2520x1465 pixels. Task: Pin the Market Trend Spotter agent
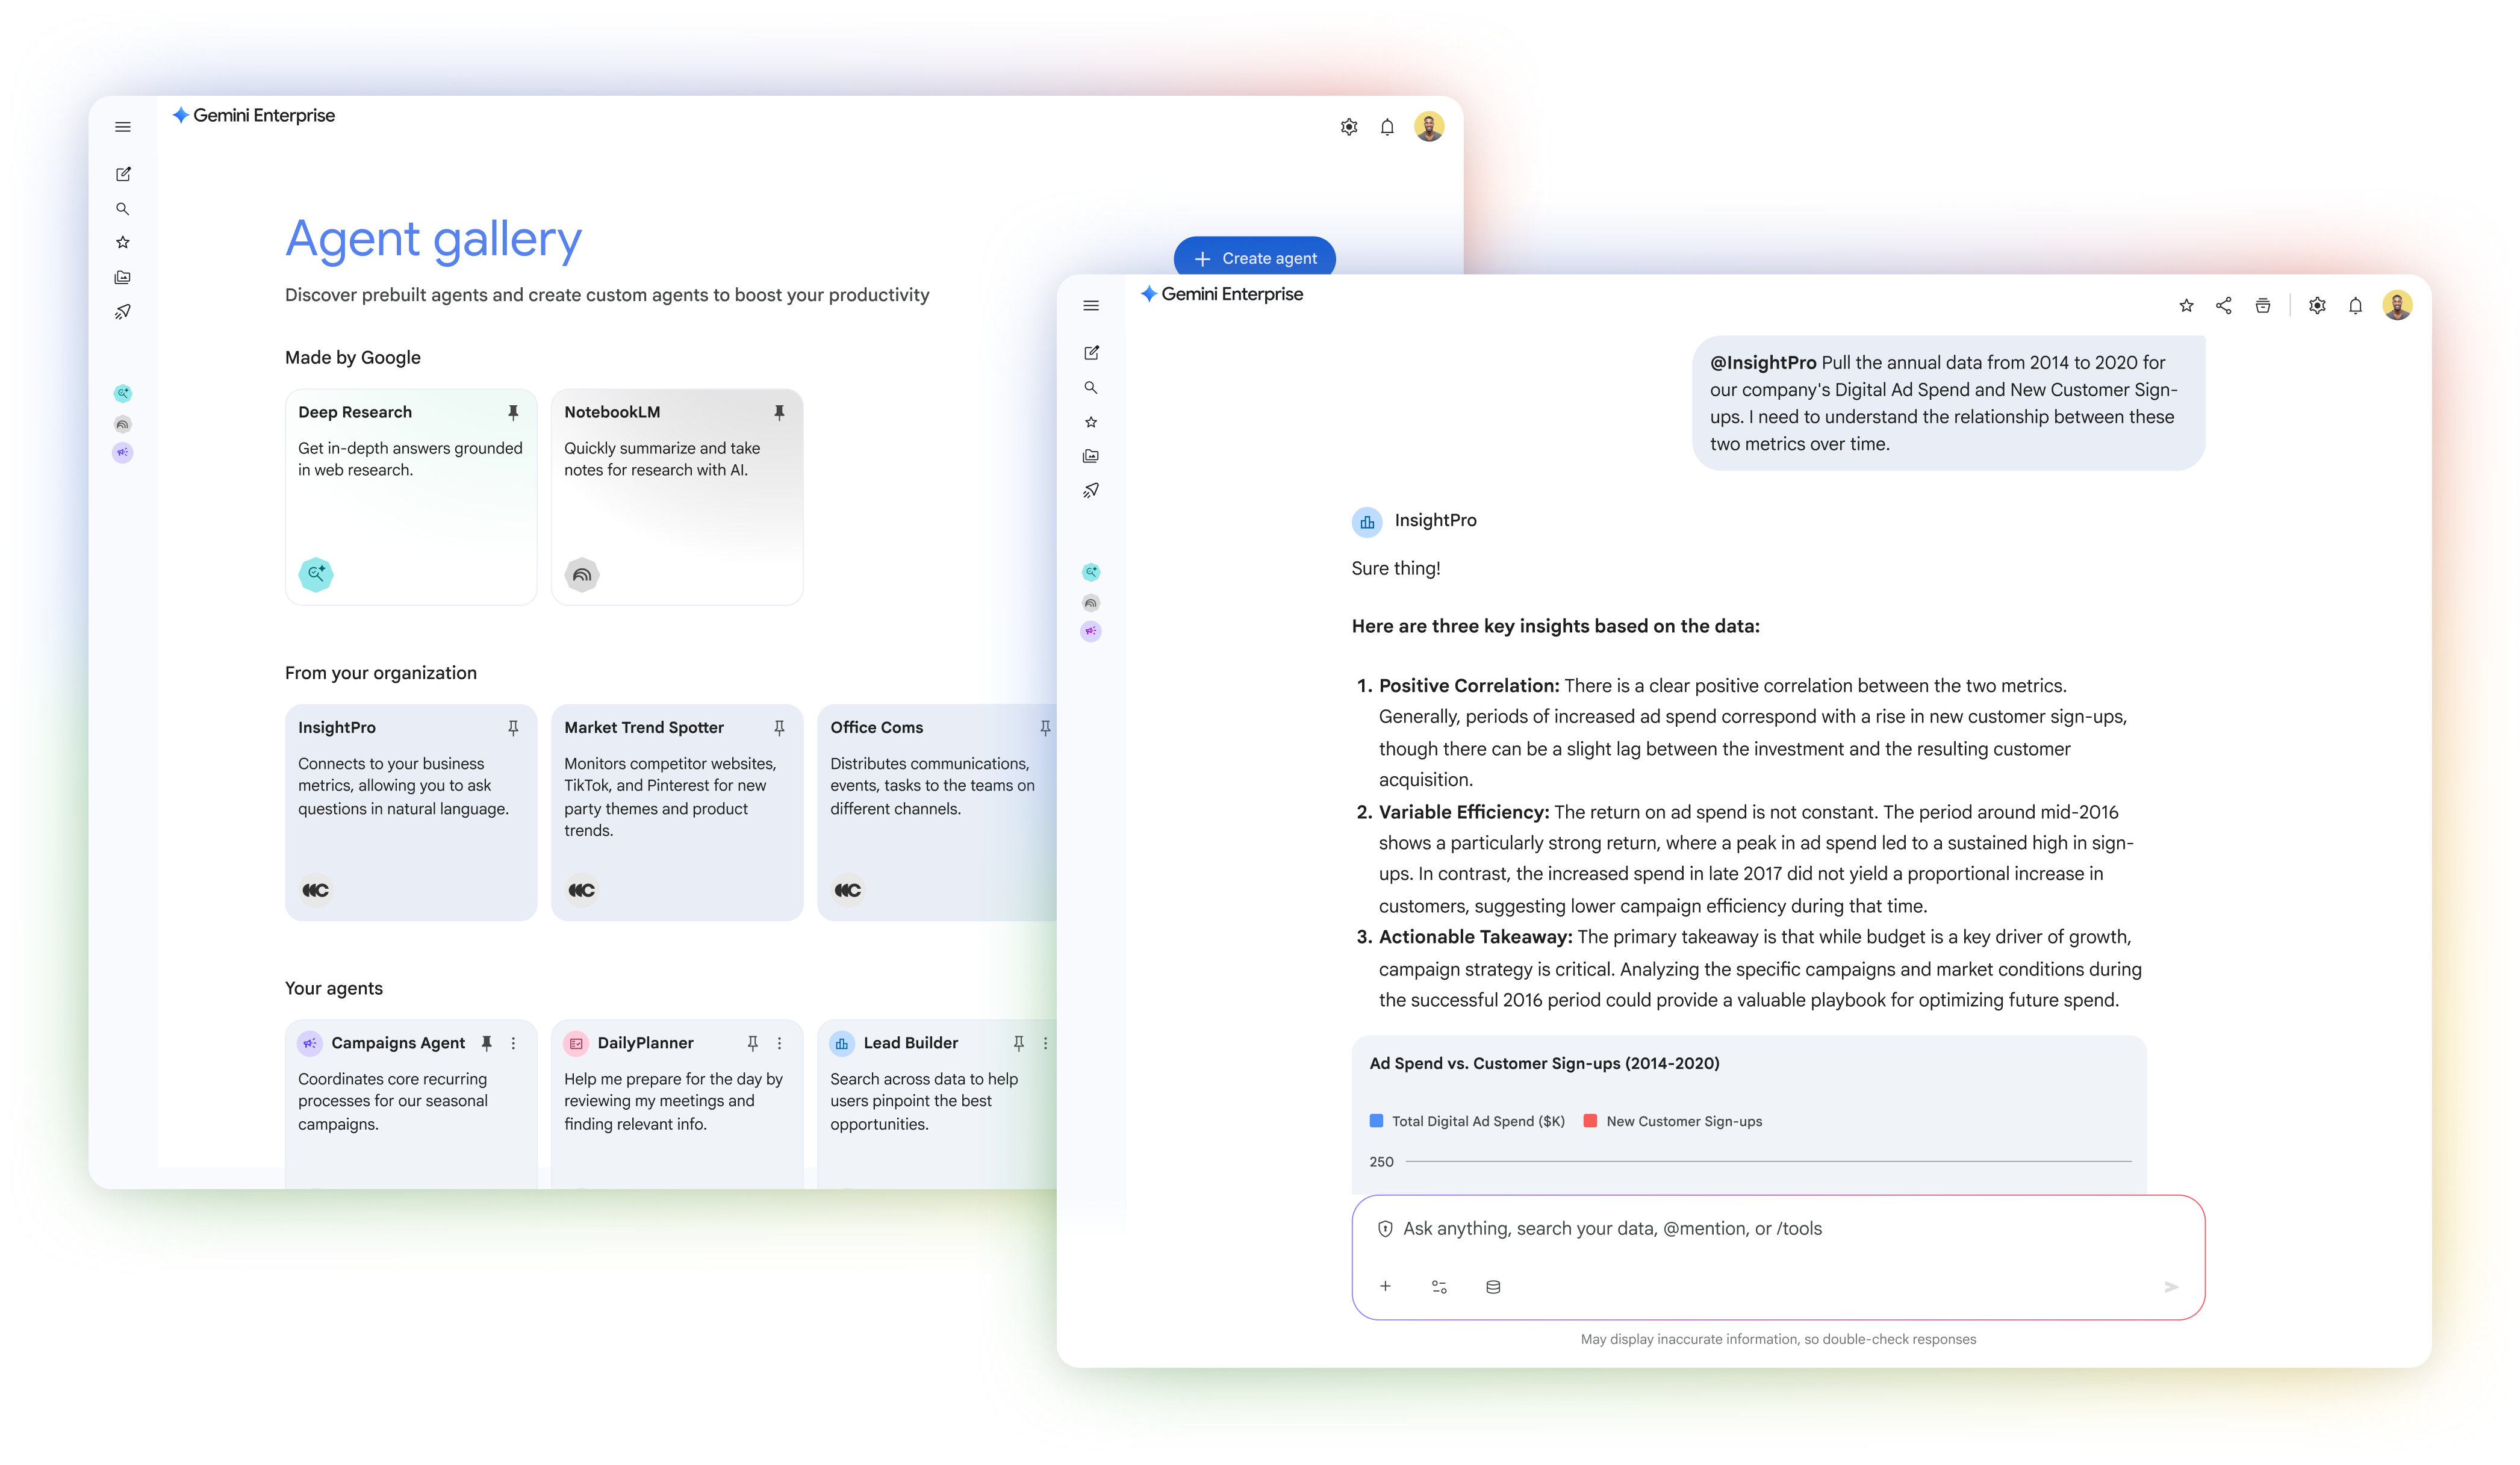point(779,727)
